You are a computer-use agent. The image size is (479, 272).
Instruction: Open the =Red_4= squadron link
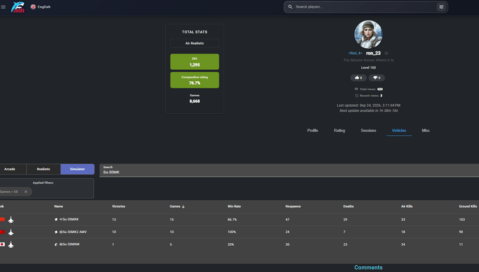click(x=355, y=53)
